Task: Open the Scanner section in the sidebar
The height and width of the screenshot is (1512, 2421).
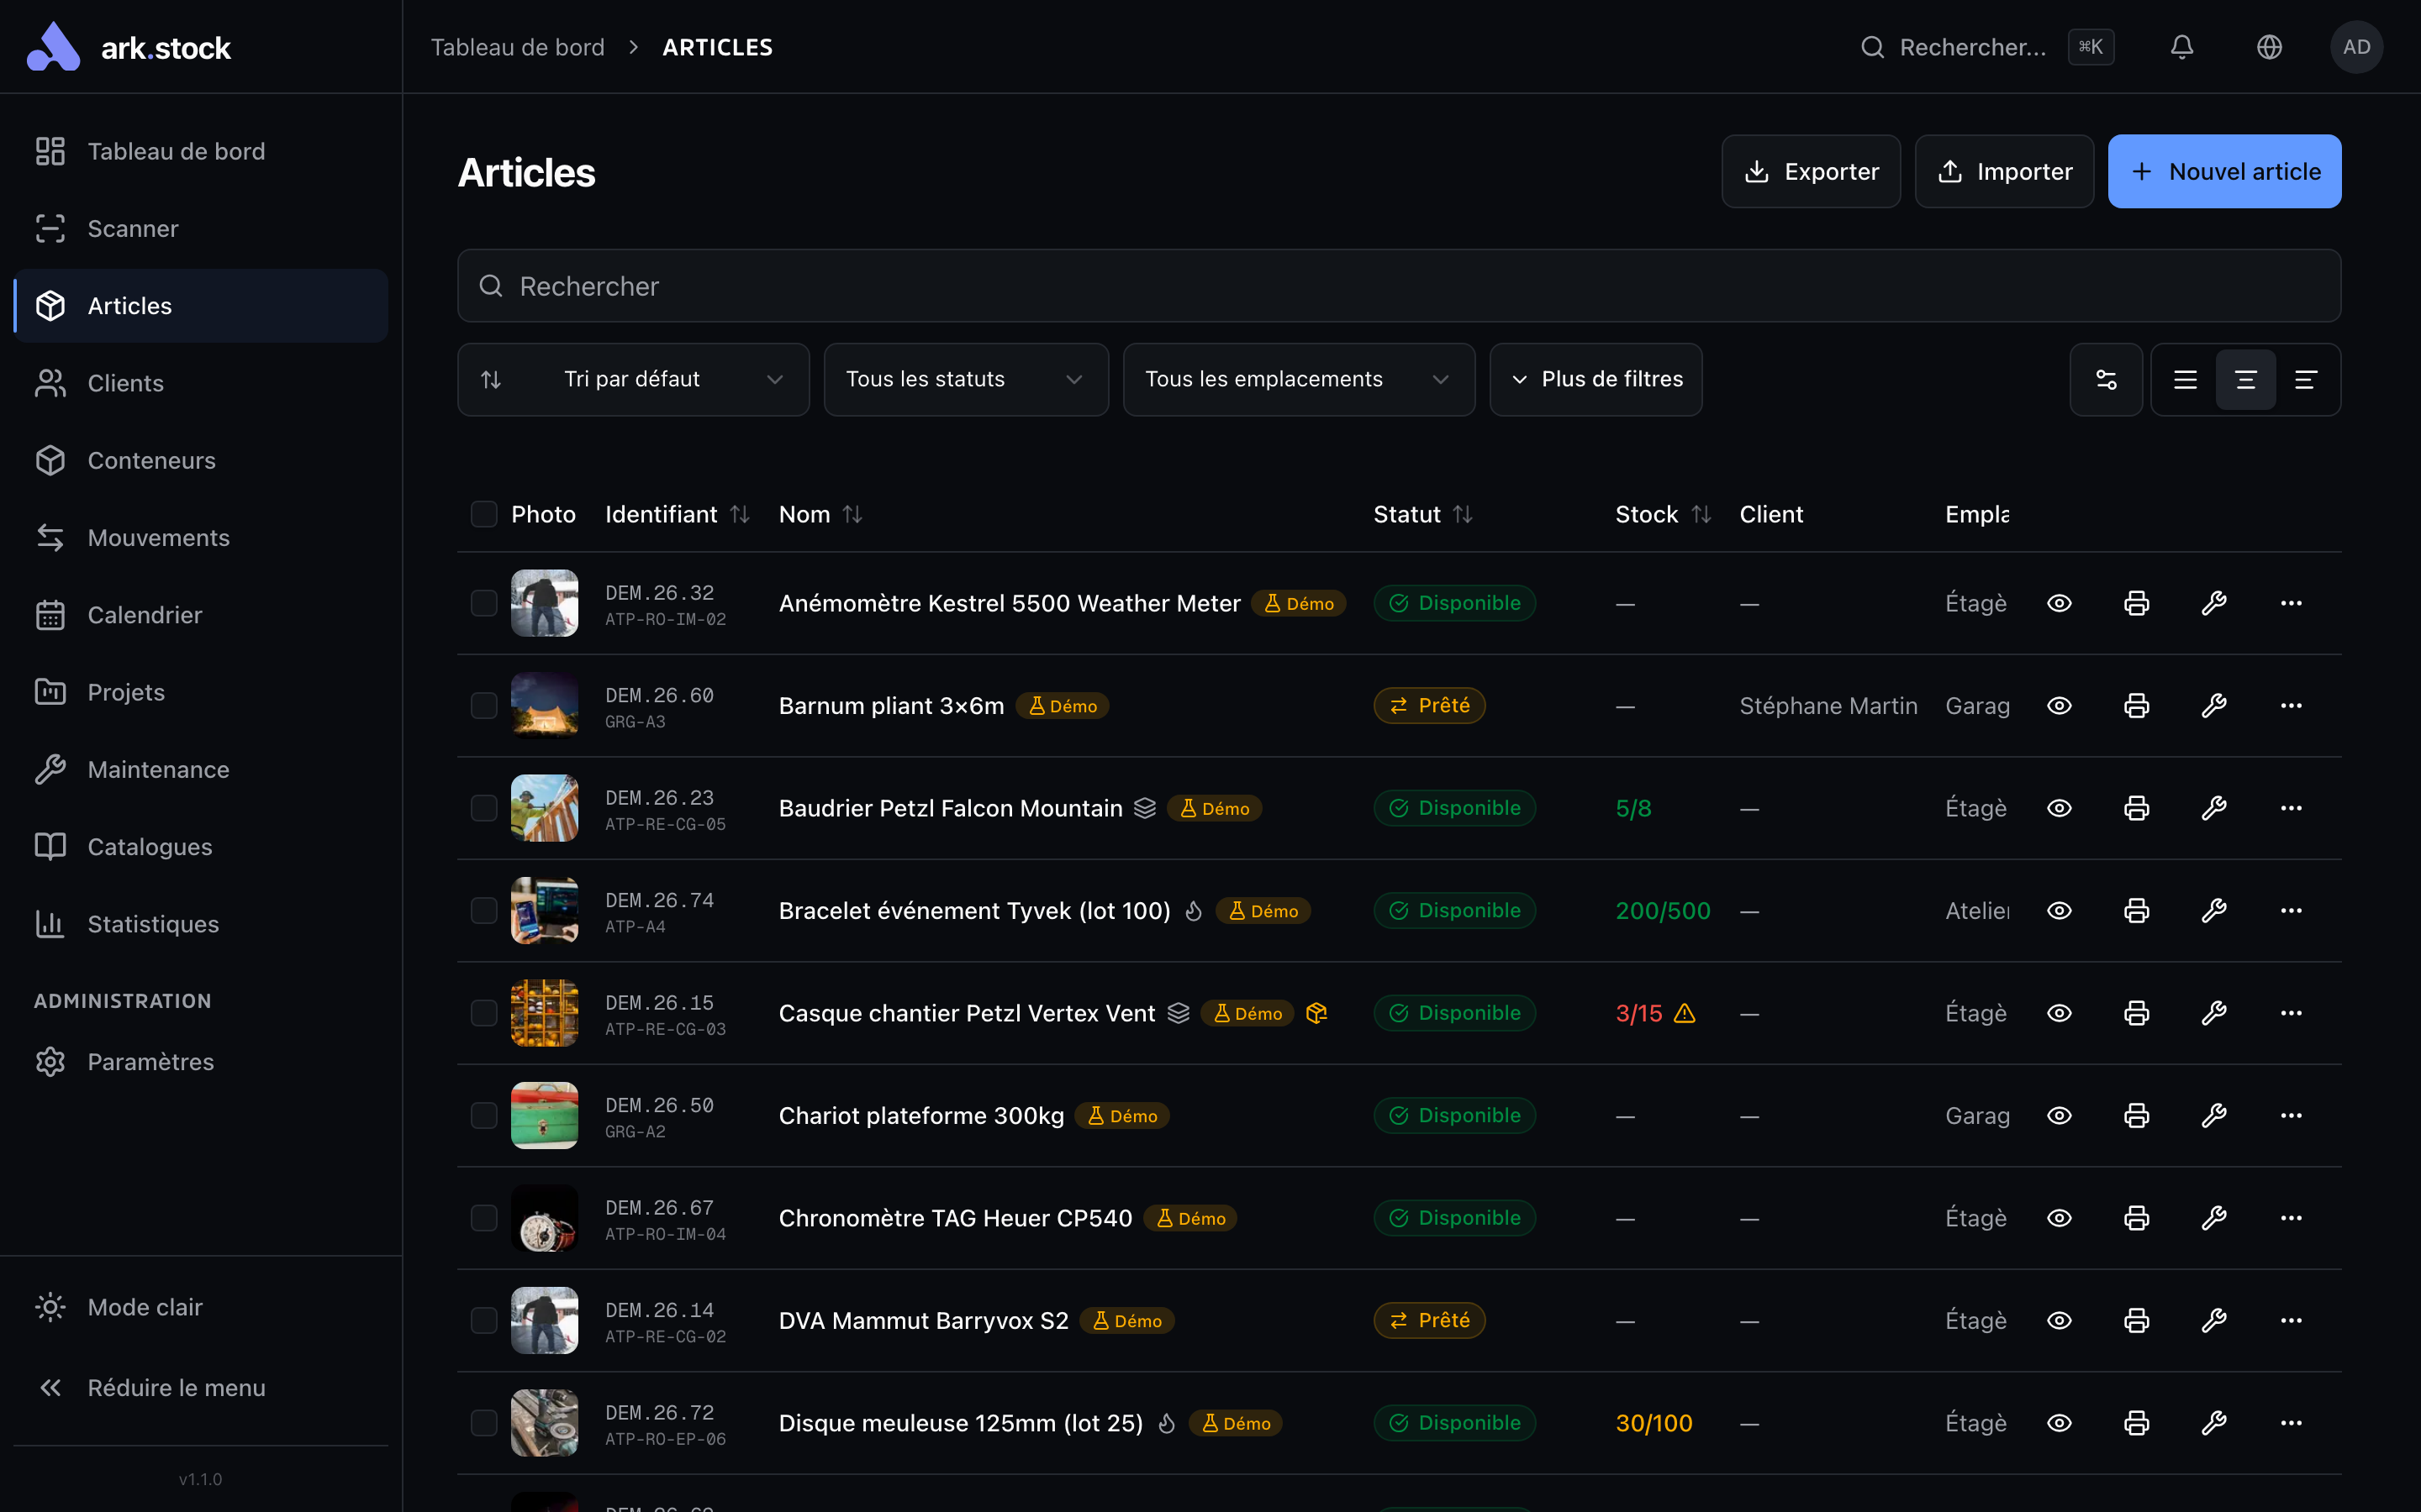Action: coord(133,228)
